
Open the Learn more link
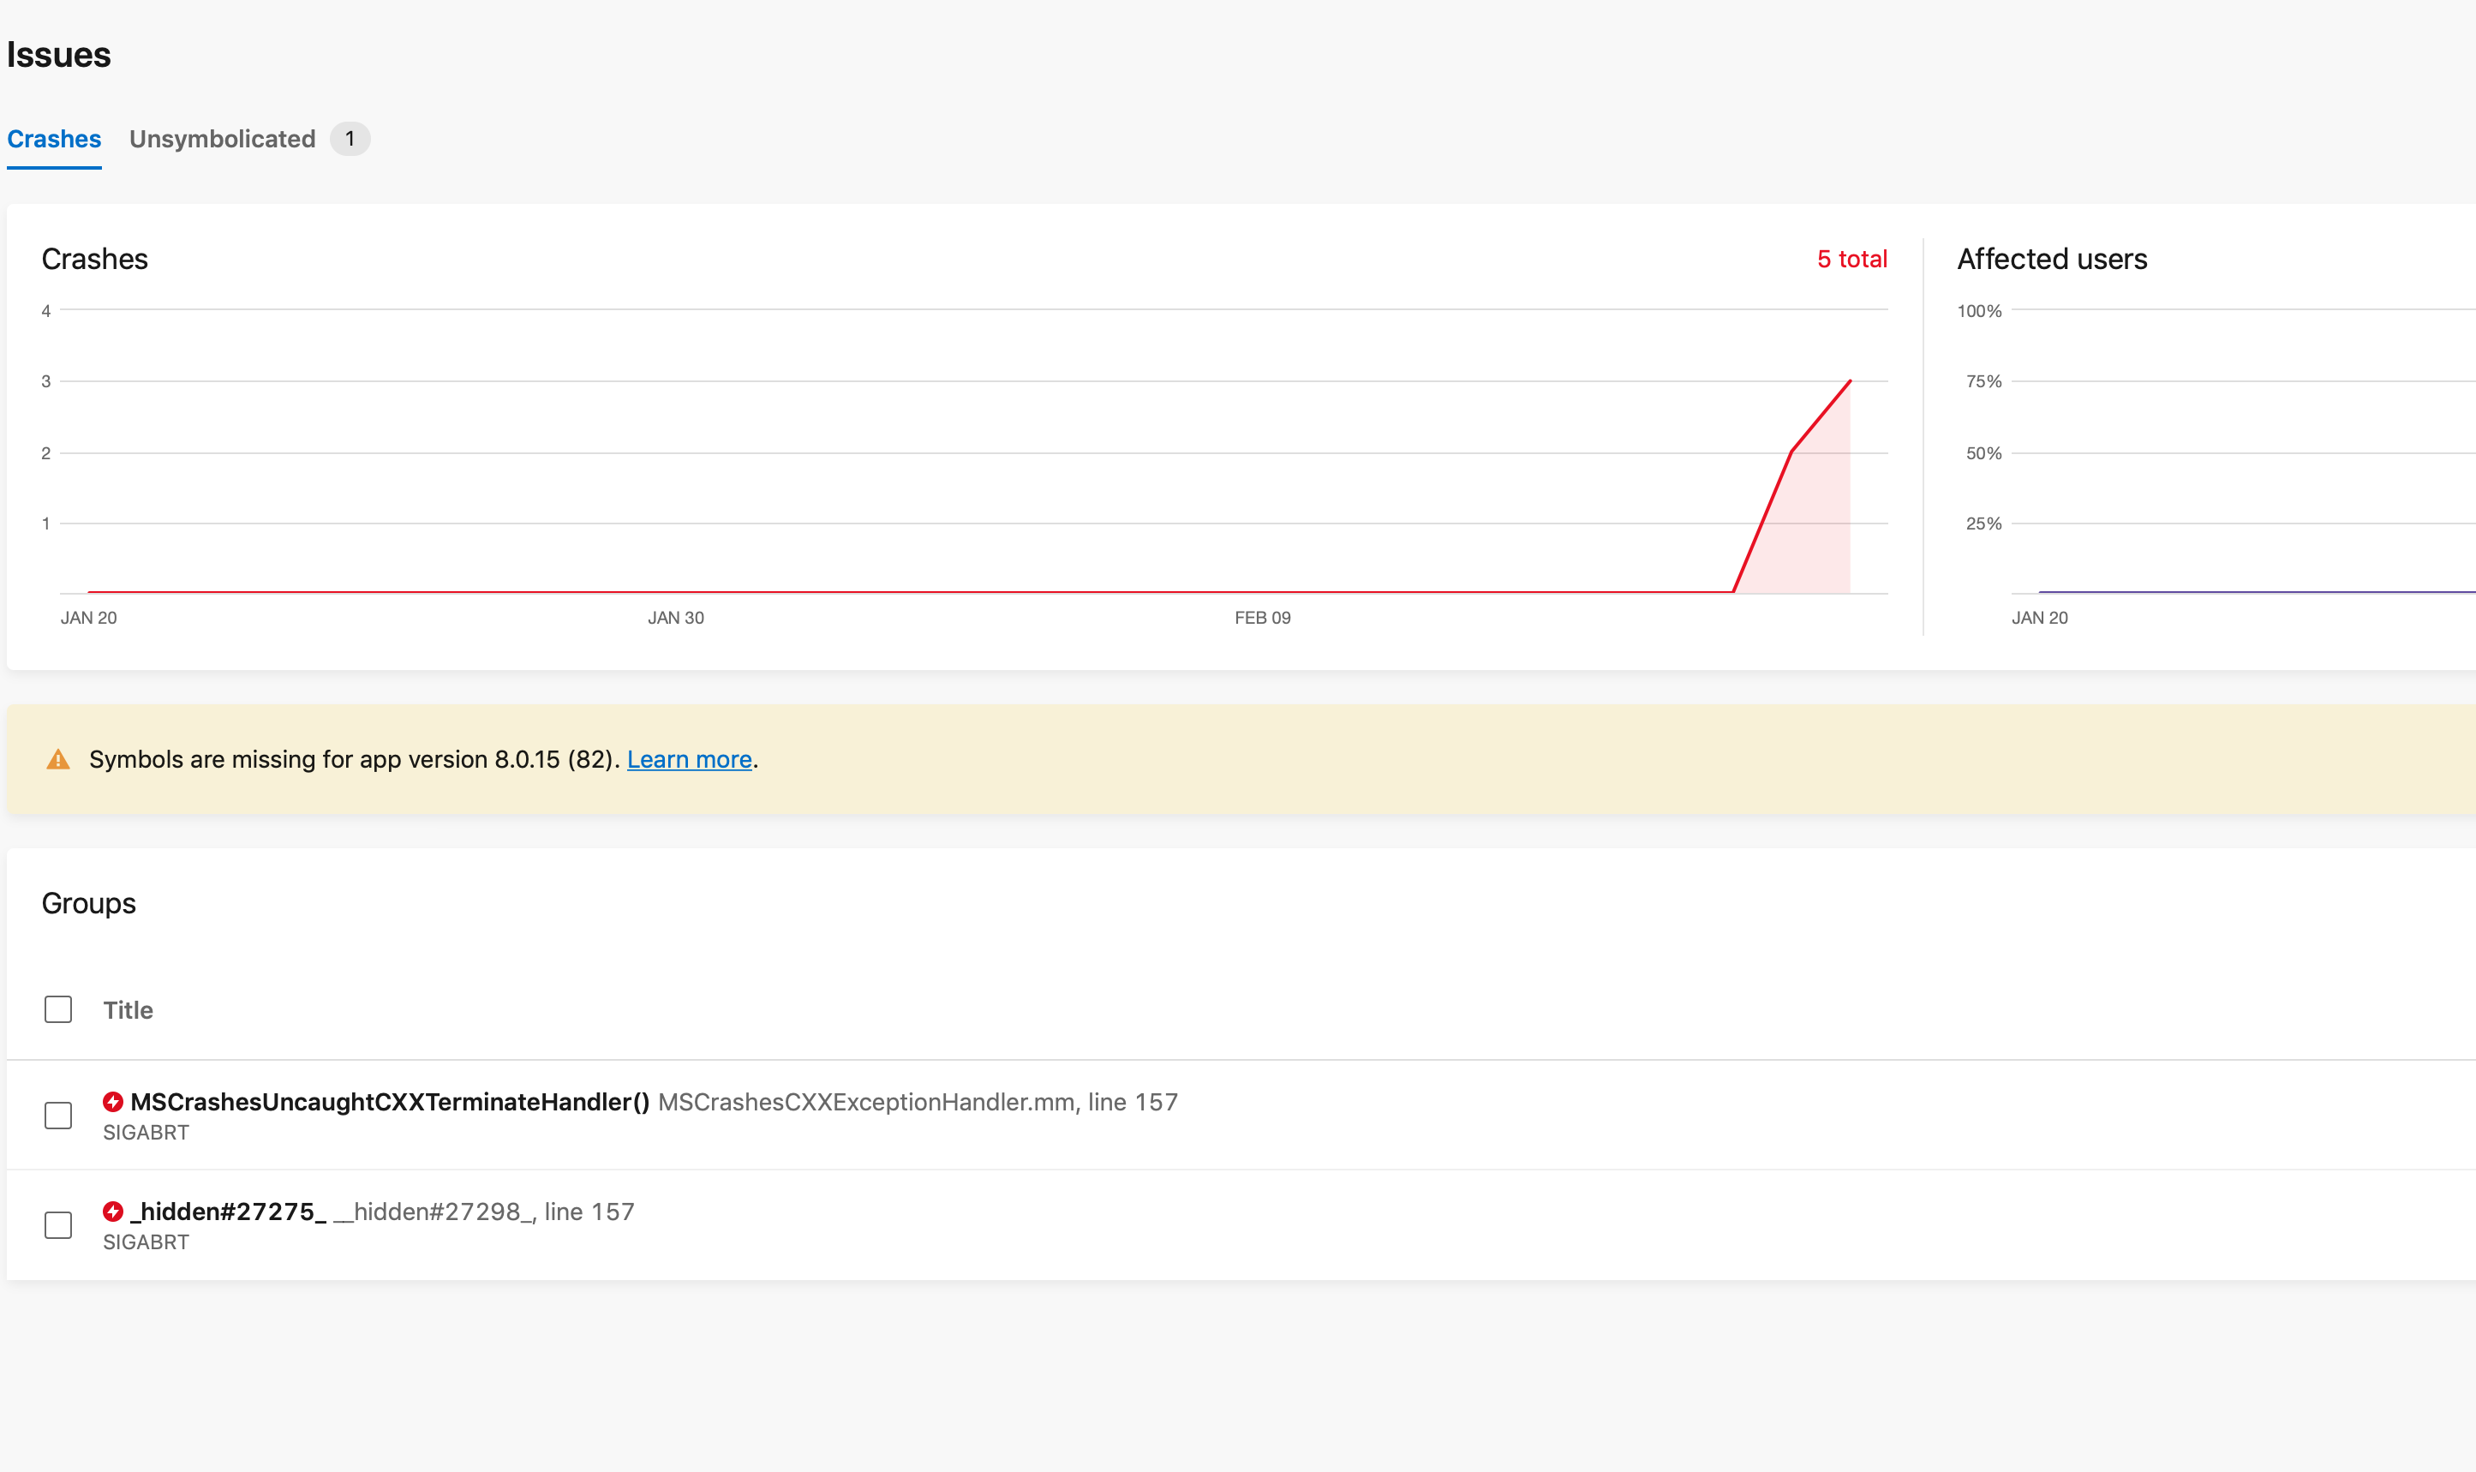click(691, 759)
